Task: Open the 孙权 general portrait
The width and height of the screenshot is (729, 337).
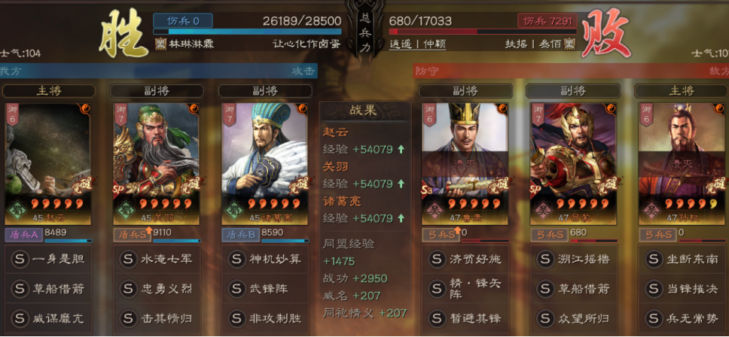Action: click(682, 164)
